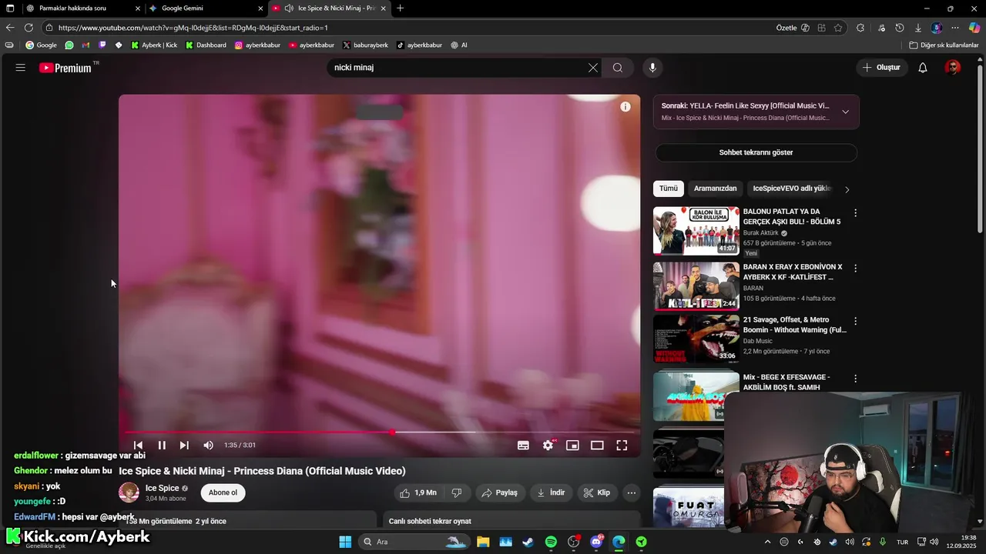Open a new browser tab
986x554 pixels.
(400, 8)
